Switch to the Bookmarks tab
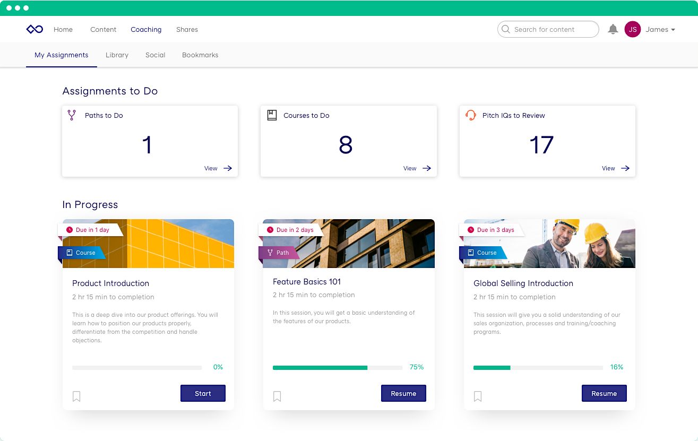 [200, 55]
